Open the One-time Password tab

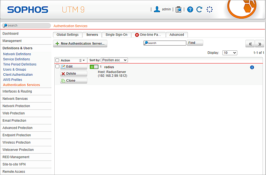[149, 34]
